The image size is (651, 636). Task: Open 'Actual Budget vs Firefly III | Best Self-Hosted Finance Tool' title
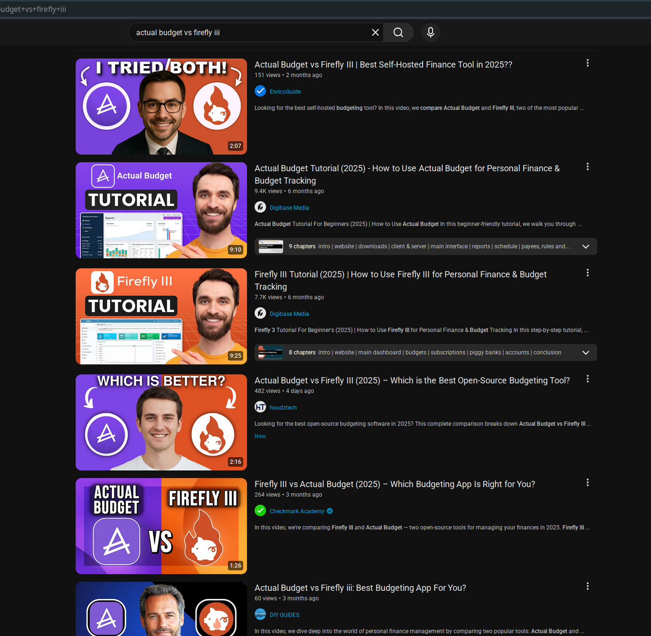pyautogui.click(x=383, y=65)
